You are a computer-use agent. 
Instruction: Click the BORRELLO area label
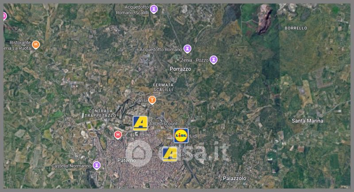coord(296,28)
